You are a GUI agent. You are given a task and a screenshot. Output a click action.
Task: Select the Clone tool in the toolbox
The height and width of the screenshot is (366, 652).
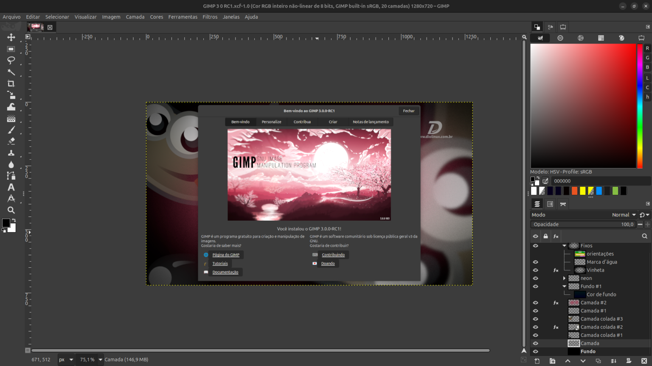[x=11, y=153]
